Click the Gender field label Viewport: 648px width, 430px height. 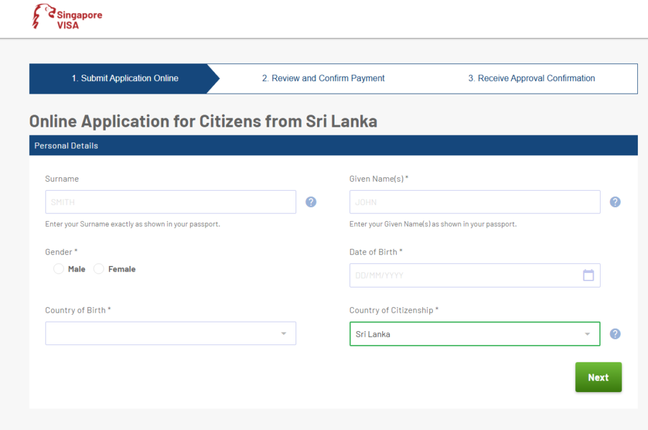(61, 252)
